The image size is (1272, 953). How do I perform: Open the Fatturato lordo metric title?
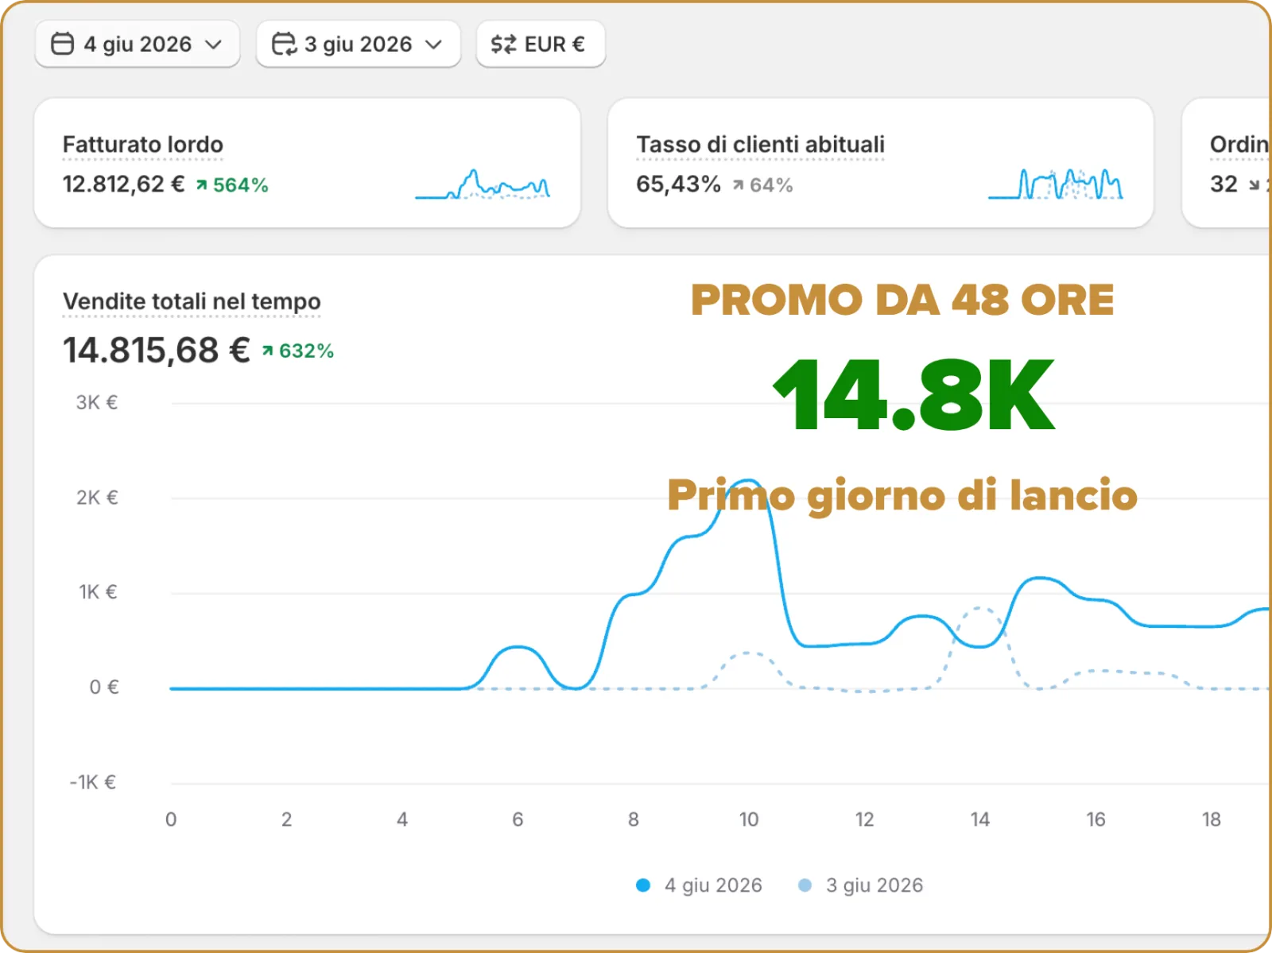[143, 145]
